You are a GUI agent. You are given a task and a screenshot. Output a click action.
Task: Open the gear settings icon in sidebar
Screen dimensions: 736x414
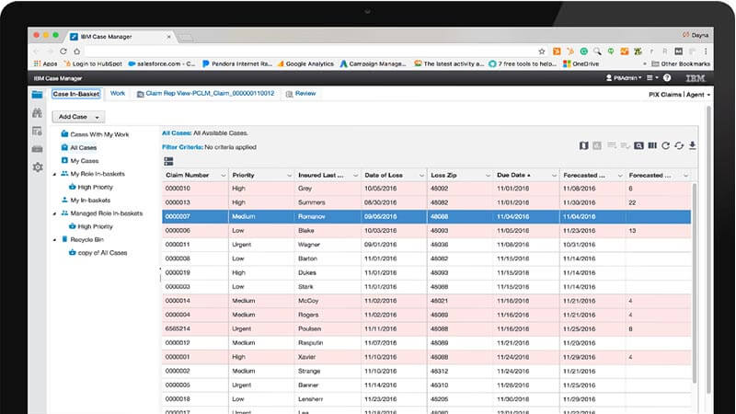[38, 167]
